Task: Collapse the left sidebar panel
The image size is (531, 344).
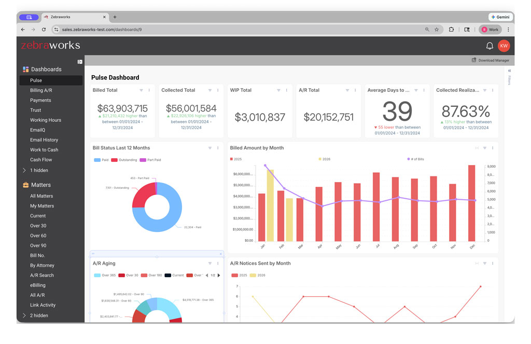Action: 80,62
